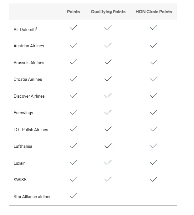The image size is (194, 215).
Task: Click Points checkmark for LOT Polish Airlines
Action: point(73,129)
